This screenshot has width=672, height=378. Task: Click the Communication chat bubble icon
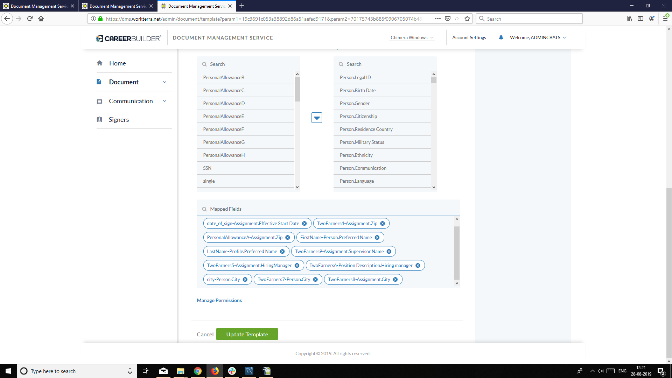click(x=100, y=101)
